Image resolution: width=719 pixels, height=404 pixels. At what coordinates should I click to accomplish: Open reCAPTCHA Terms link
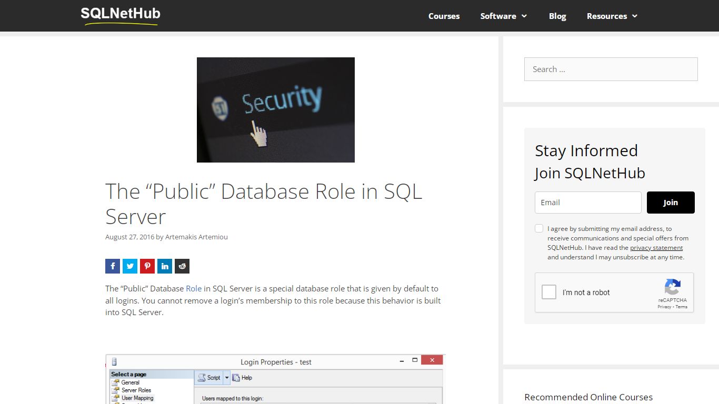(x=682, y=307)
